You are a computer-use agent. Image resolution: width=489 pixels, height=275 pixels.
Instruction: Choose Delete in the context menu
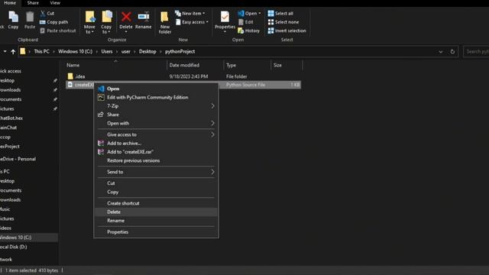156,212
